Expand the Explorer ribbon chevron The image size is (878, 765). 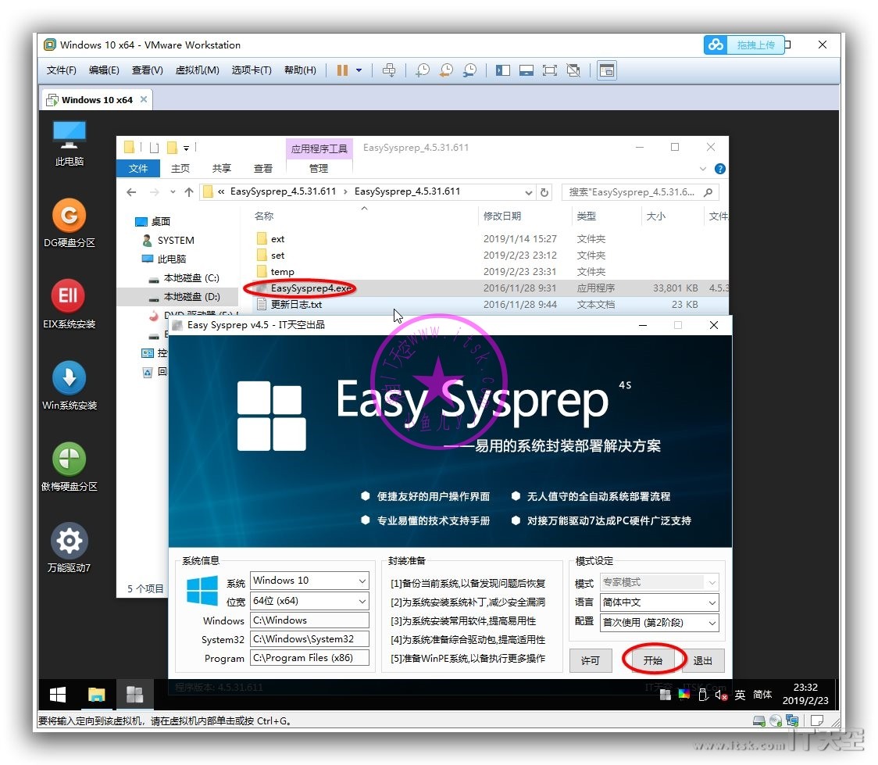pyautogui.click(x=703, y=169)
